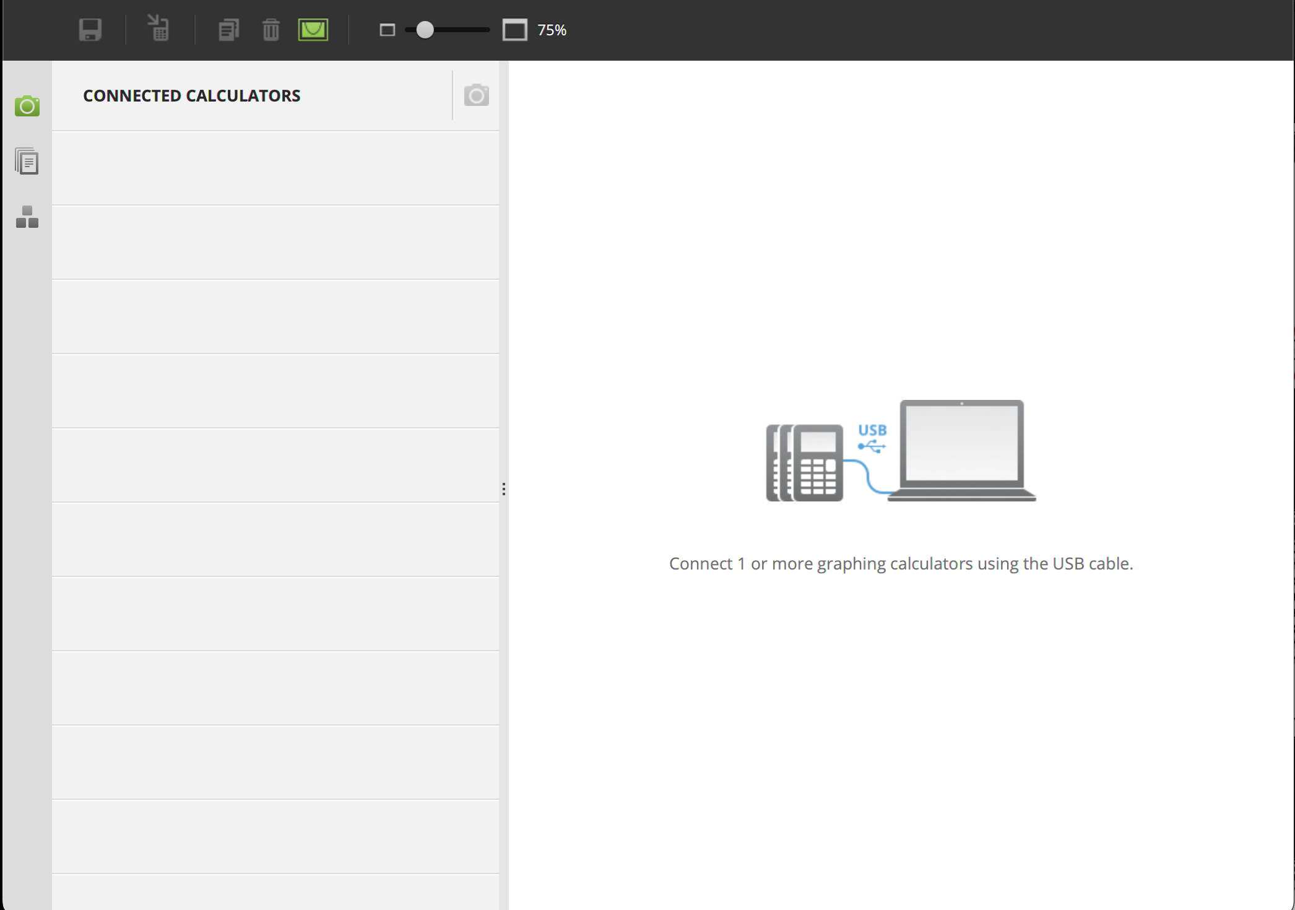
Task: Click the trash Delete icon
Action: pos(271,30)
